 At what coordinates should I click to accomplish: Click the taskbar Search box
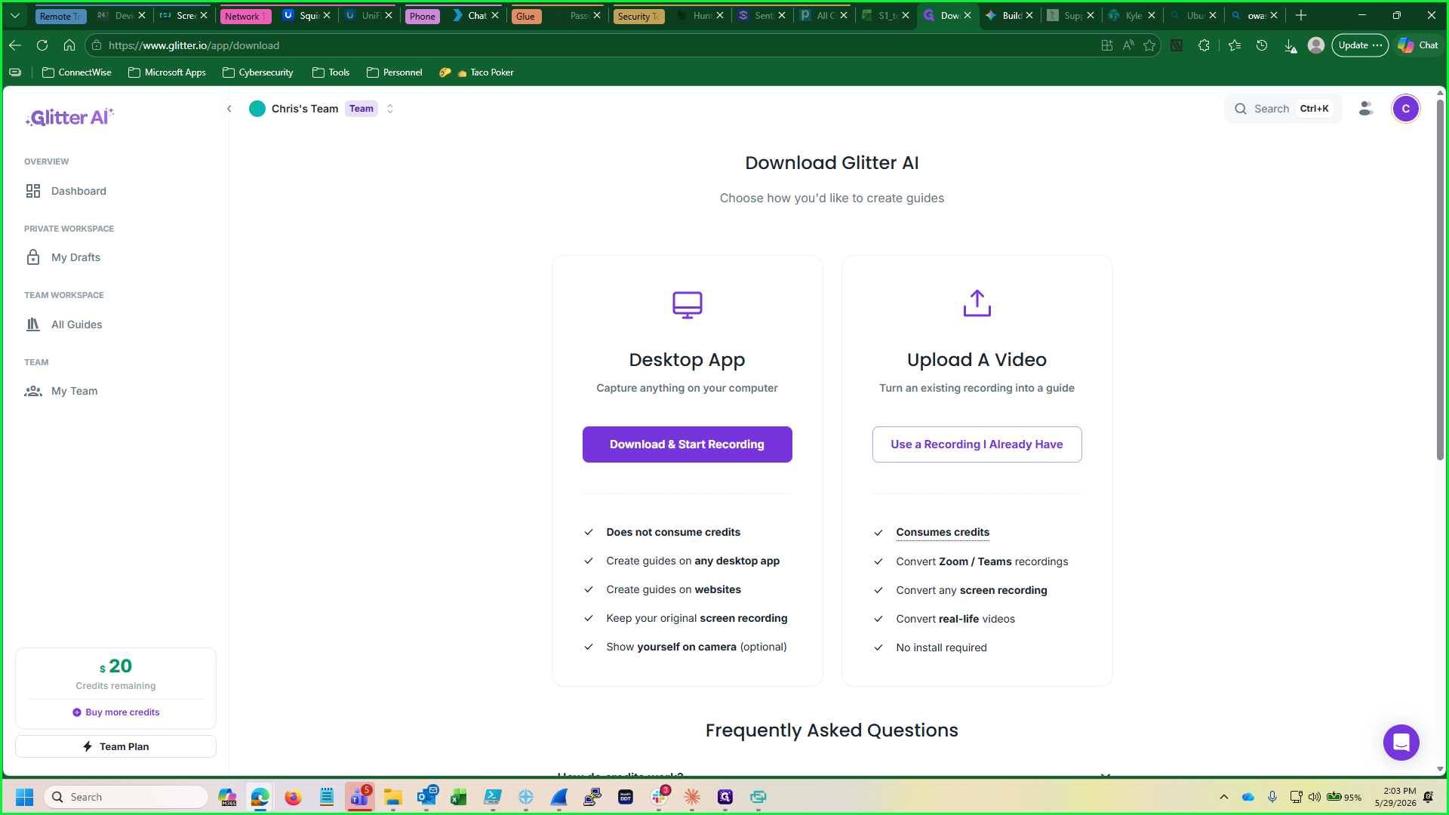(x=127, y=797)
